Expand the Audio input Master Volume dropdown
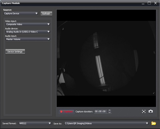This screenshot has height=129, width=160. [x=28, y=39]
